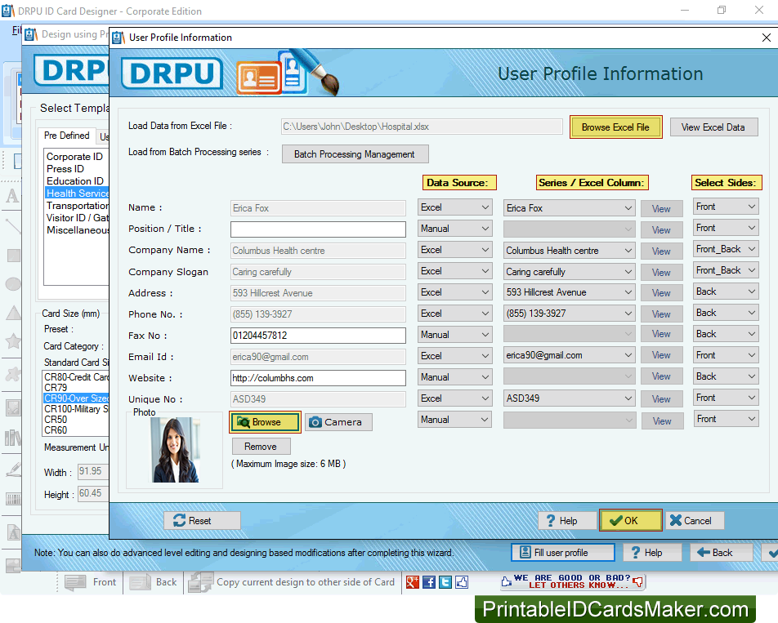Select CR50 card size in list
778x623 pixels.
[x=56, y=420]
